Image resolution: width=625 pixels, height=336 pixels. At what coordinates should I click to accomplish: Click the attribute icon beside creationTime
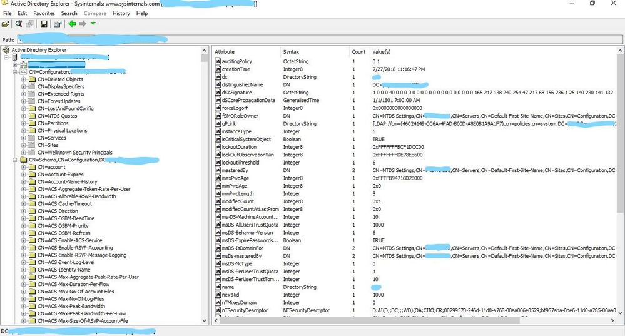[218, 69]
